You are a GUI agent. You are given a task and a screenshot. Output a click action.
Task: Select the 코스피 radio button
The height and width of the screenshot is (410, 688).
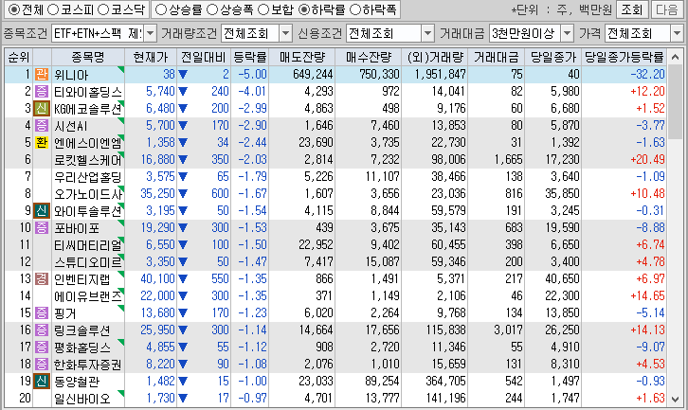coord(53,9)
